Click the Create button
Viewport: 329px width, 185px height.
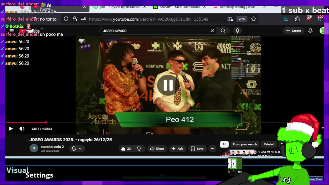tap(293, 31)
